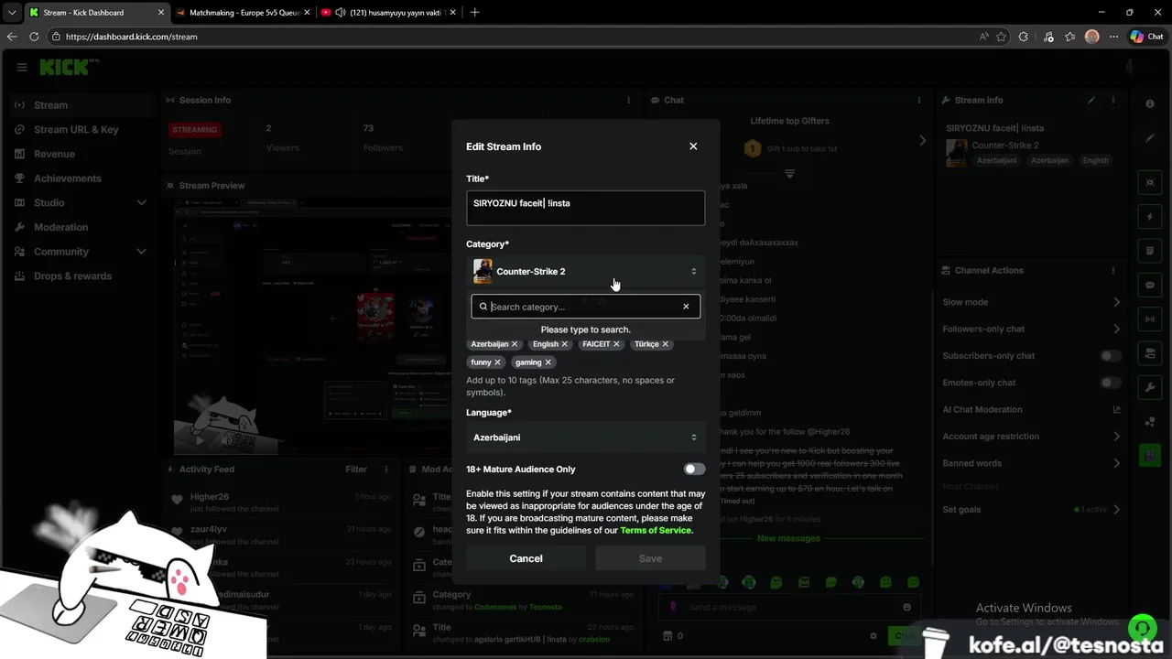The width and height of the screenshot is (1172, 659).
Task: Open Chat panel options menu
Action: point(920,100)
